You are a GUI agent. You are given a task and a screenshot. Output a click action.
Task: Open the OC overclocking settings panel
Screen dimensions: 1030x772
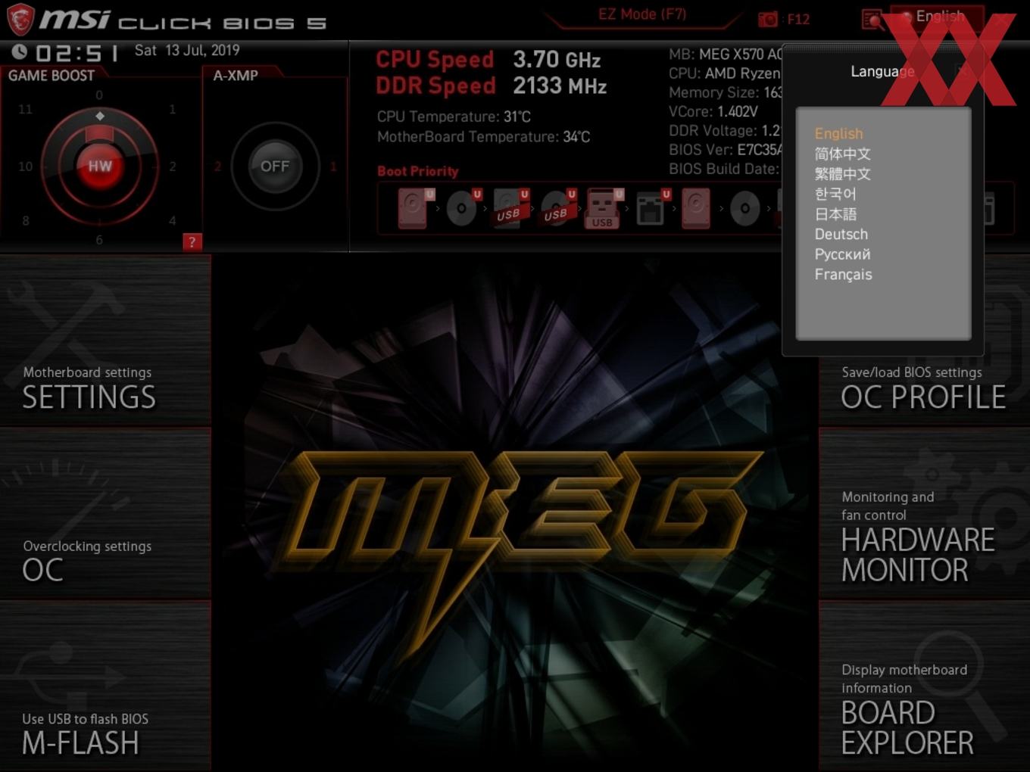coord(105,513)
